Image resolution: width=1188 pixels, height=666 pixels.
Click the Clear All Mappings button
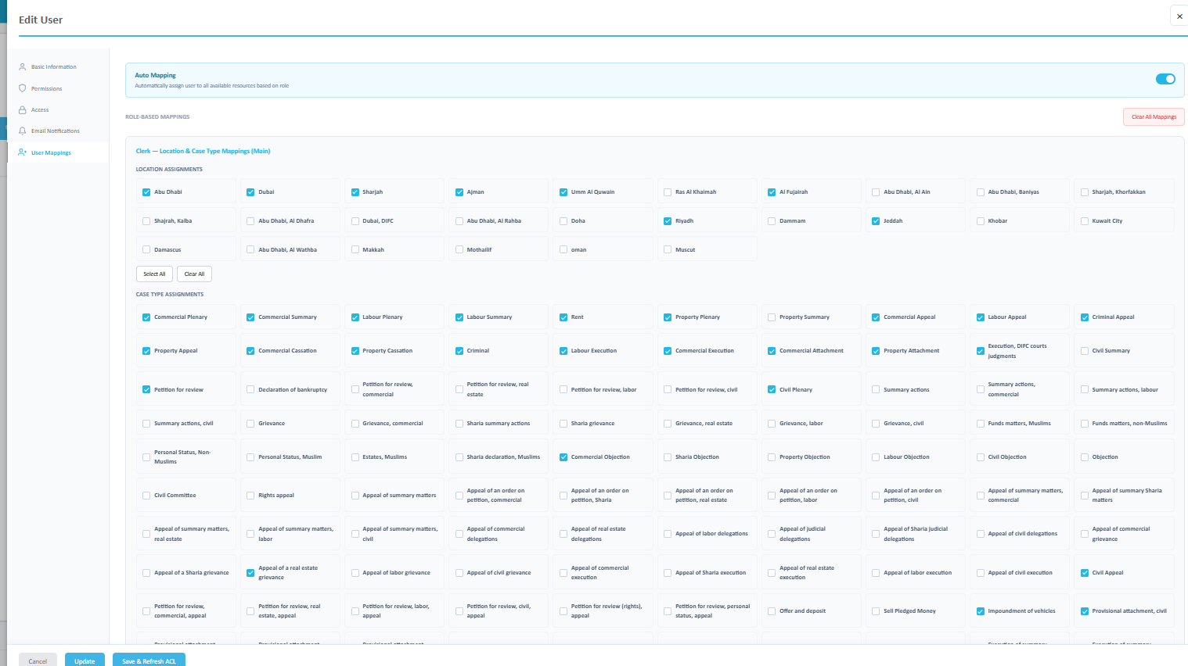pyautogui.click(x=1154, y=116)
